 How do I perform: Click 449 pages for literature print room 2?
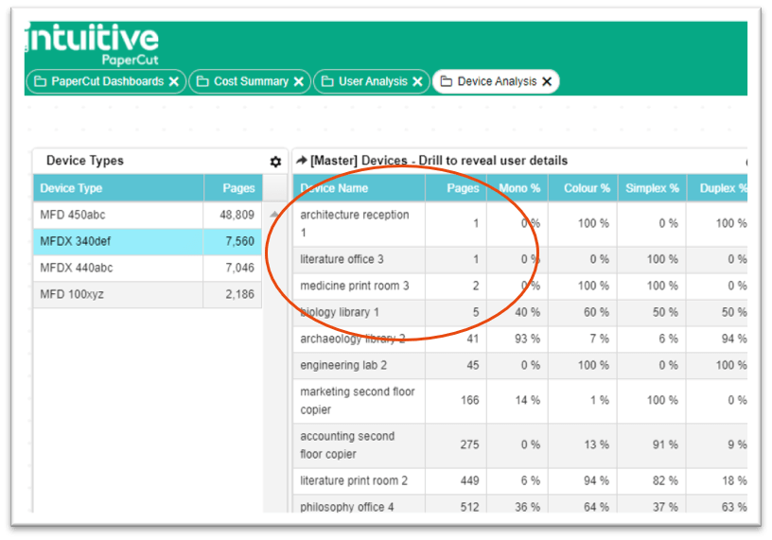point(469,481)
